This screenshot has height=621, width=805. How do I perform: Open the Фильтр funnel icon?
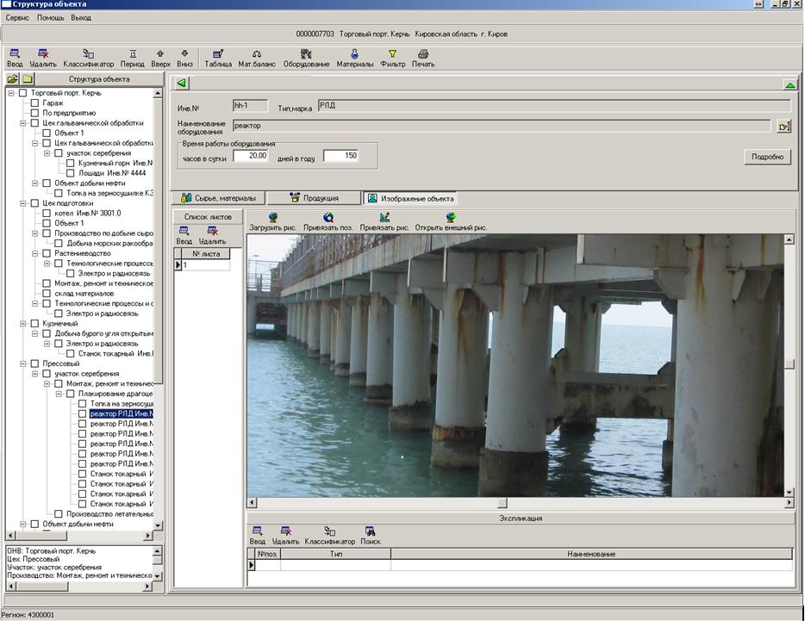tap(392, 53)
